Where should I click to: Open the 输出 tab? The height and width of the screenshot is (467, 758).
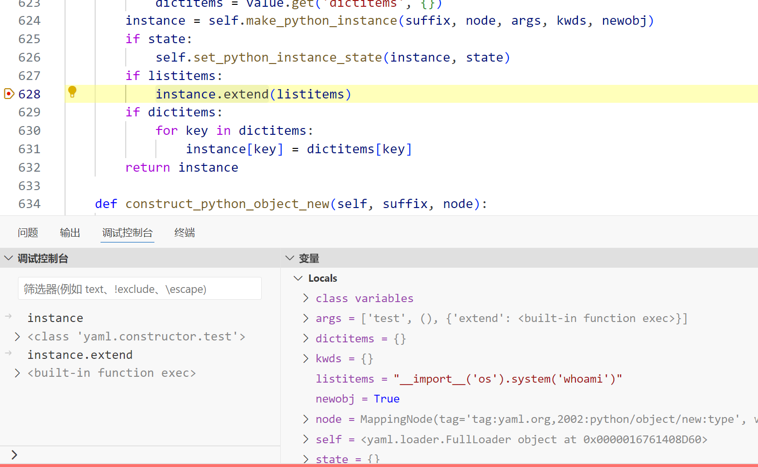(x=70, y=233)
